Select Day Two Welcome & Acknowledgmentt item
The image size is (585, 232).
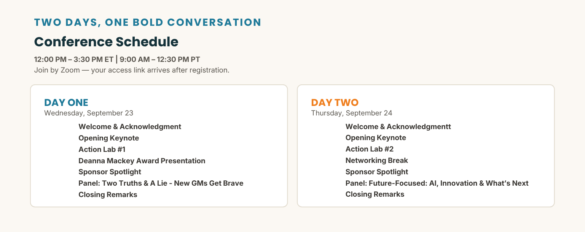click(398, 126)
